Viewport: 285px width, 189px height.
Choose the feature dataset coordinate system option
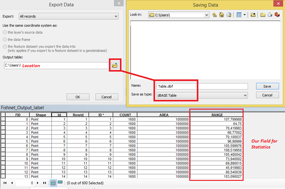point(5,46)
